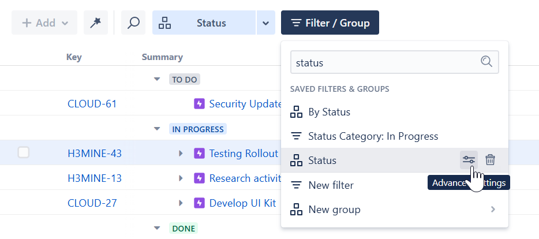Collapse the TO DO status group
Image resolution: width=539 pixels, height=239 pixels.
coord(157,79)
